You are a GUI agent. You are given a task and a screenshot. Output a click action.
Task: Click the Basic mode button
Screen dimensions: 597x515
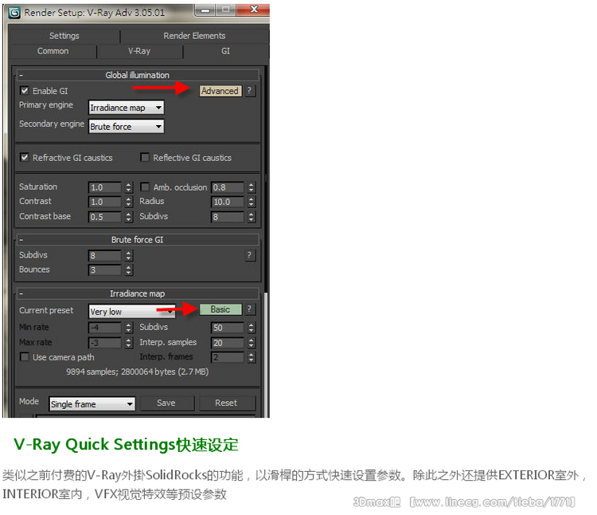point(220,309)
